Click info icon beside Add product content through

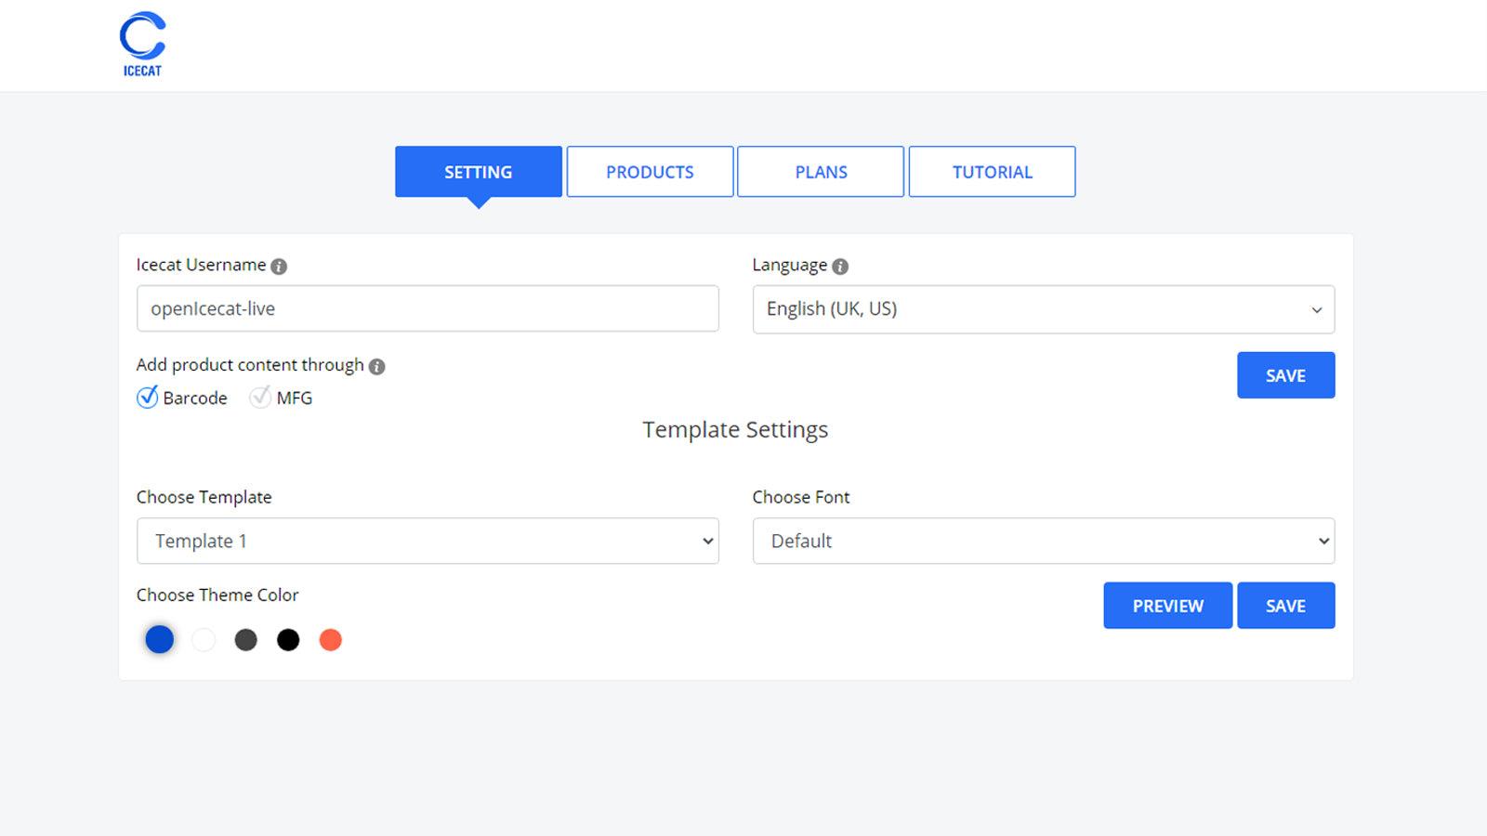(x=376, y=367)
